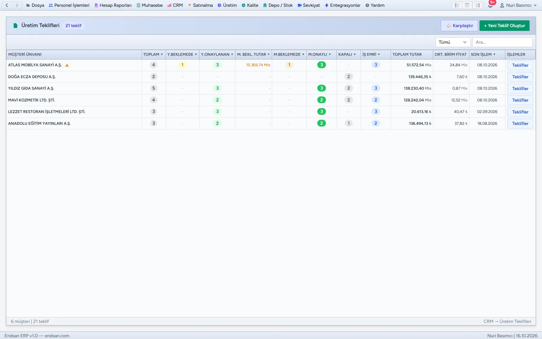Screen dimensions: 542x339
Task: Open the Entegrasyonlar menu
Action: pyautogui.click(x=342, y=5)
